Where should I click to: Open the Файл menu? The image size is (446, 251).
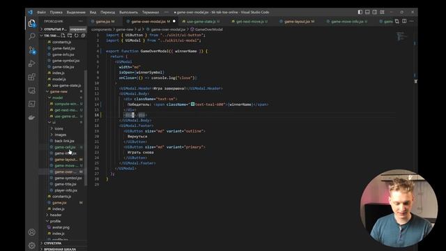[x=41, y=13]
